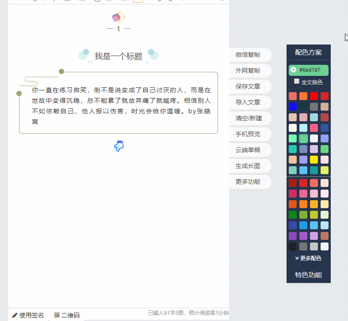Expand 更多配色 for more colors
The width and height of the screenshot is (348, 321).
click(x=308, y=258)
